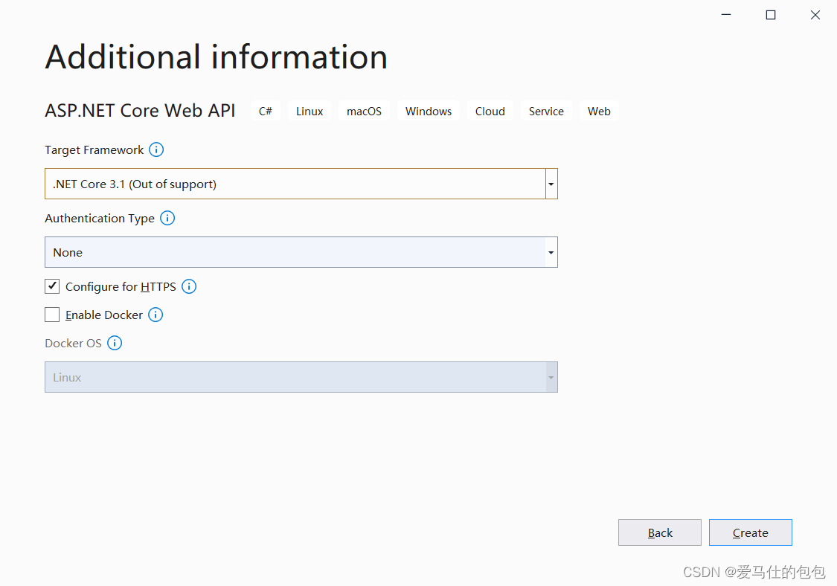
Task: Open the Authentication Type dropdown arrow
Action: point(551,252)
